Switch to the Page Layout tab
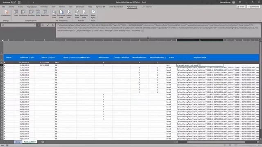This screenshot has width=262, height=147. 32,7
